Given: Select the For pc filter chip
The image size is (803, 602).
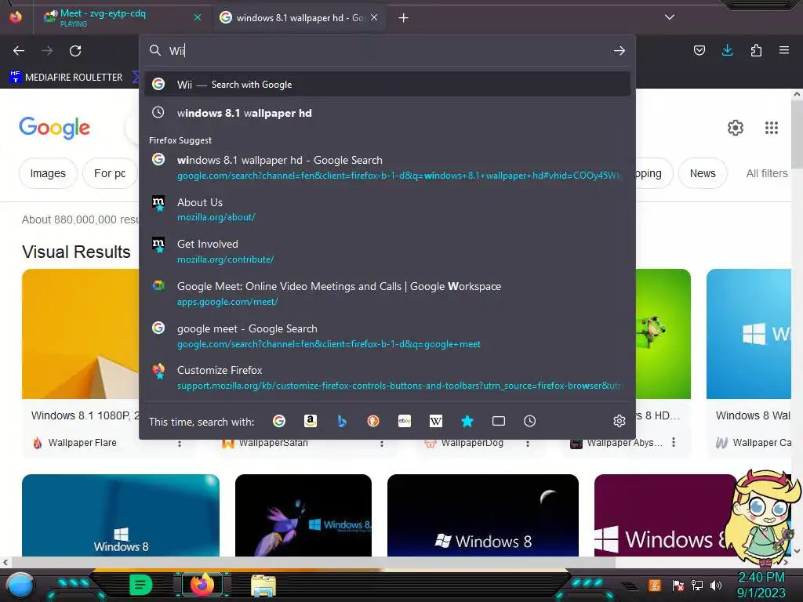Looking at the screenshot, I should [x=110, y=173].
